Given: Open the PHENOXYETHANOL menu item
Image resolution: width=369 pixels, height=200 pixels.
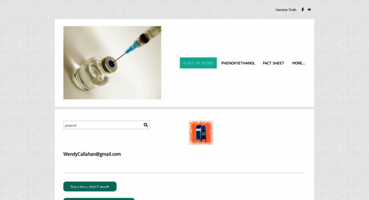Looking at the screenshot, I should [x=238, y=63].
